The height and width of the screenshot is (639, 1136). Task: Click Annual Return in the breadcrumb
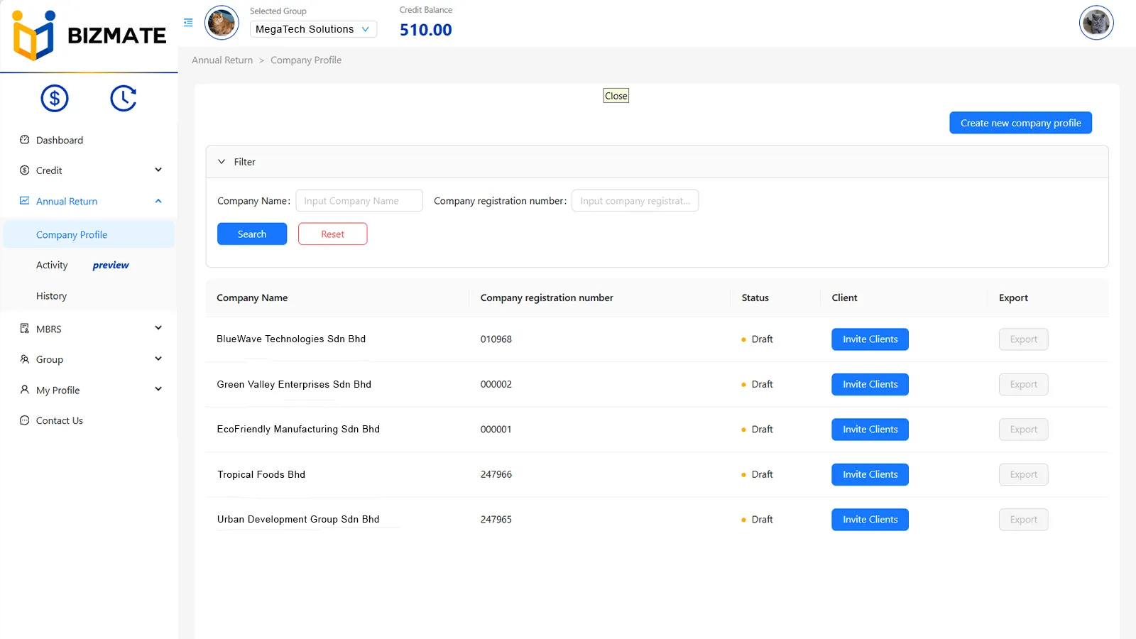[222, 60]
